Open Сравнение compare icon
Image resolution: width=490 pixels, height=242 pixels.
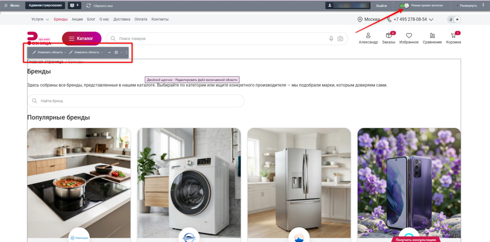click(x=432, y=38)
